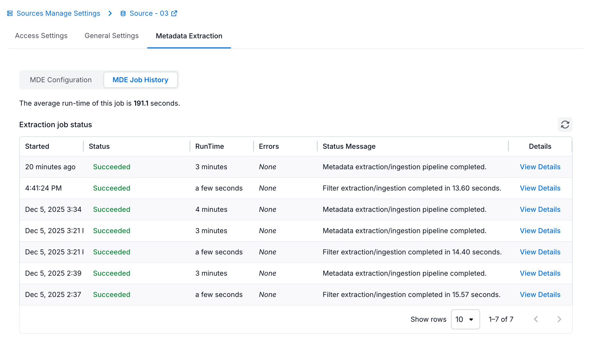
Task: Click the Source - 03 breadcrumb link
Action: 149,13
